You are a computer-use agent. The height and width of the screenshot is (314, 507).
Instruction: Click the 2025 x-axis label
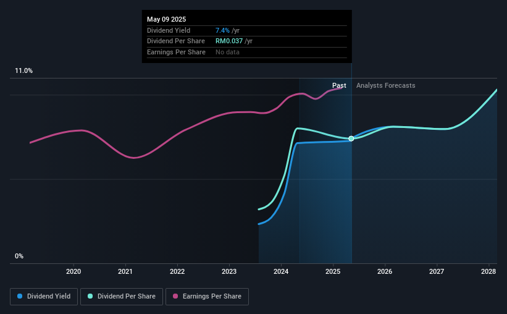333,271
